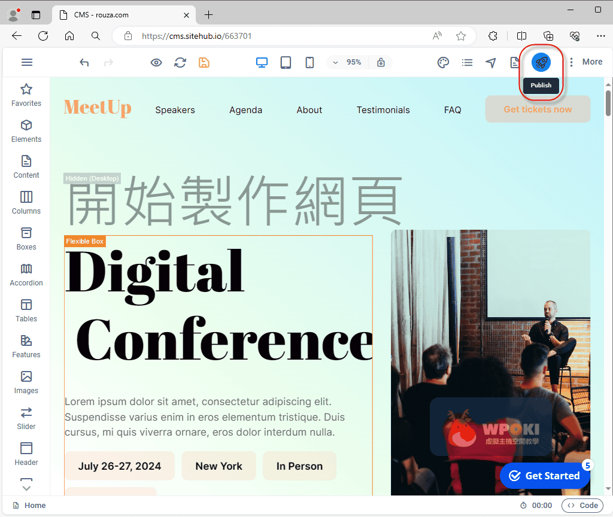Image resolution: width=613 pixels, height=517 pixels.
Task: Expand the More options menu
Action: (585, 62)
